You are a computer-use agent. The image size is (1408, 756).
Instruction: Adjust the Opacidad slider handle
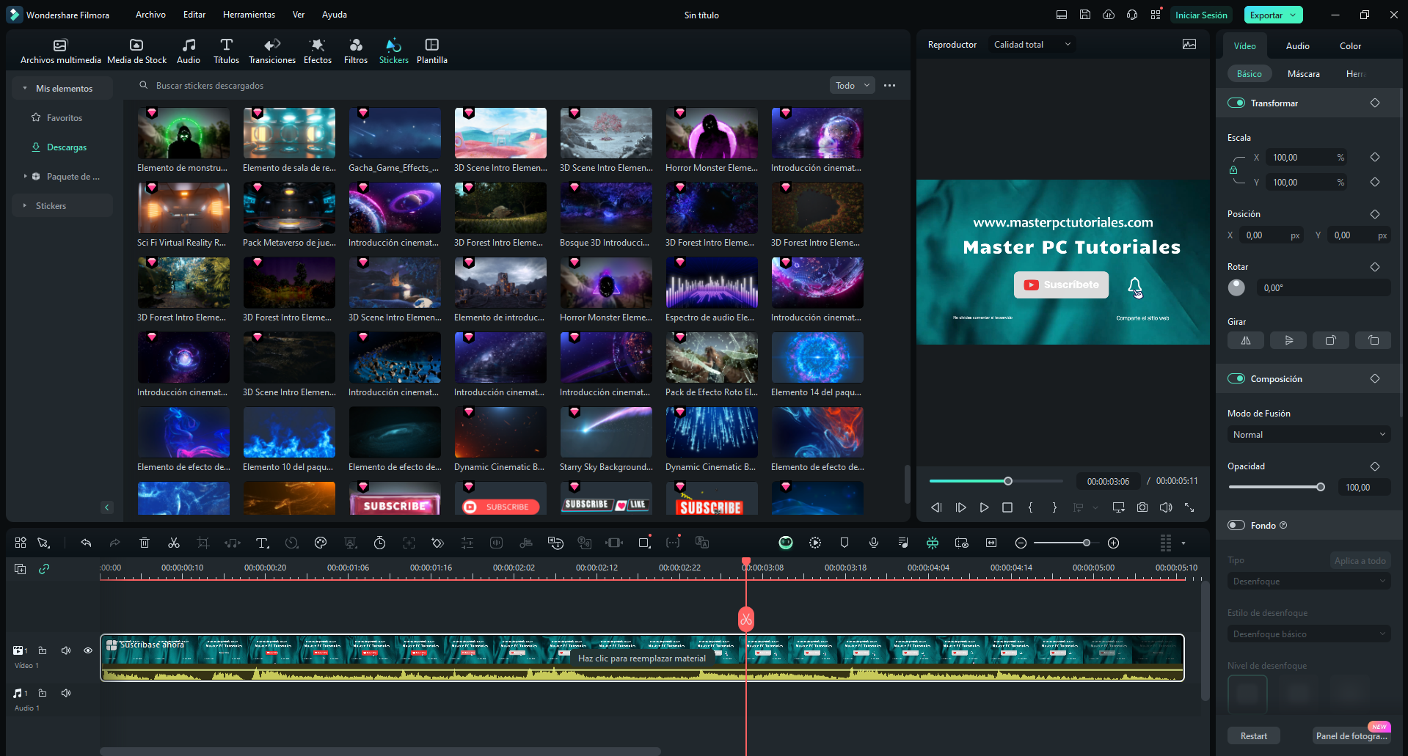pyautogui.click(x=1321, y=487)
